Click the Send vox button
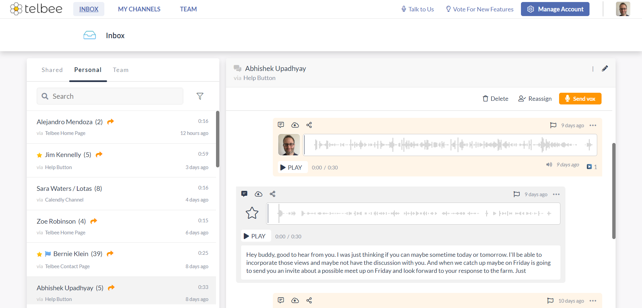The width and height of the screenshot is (642, 308). tap(580, 98)
